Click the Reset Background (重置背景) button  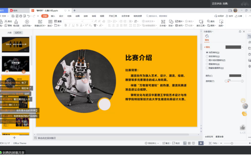coord(219,137)
